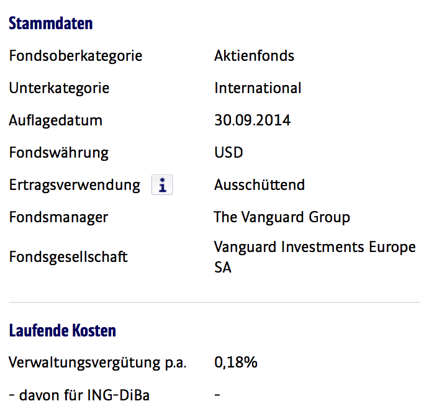Click the Verwaltungsvergütung p.a. label
The height and width of the screenshot is (419, 429).
coord(97,363)
